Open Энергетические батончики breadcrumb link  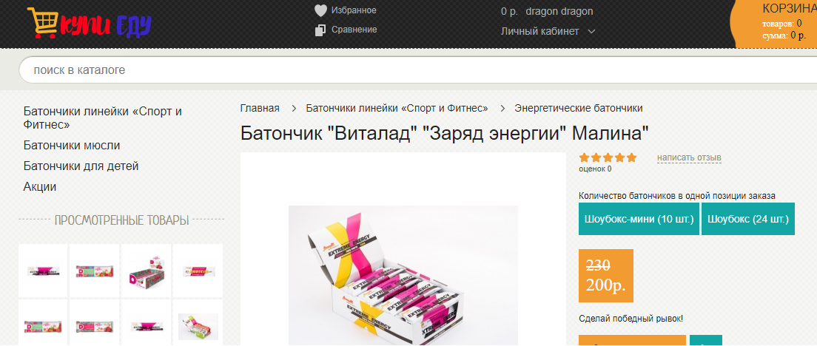578,108
